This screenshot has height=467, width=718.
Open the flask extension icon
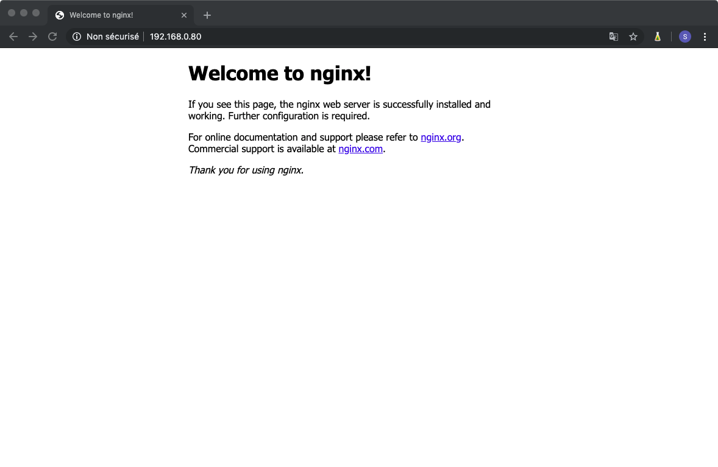pyautogui.click(x=657, y=37)
